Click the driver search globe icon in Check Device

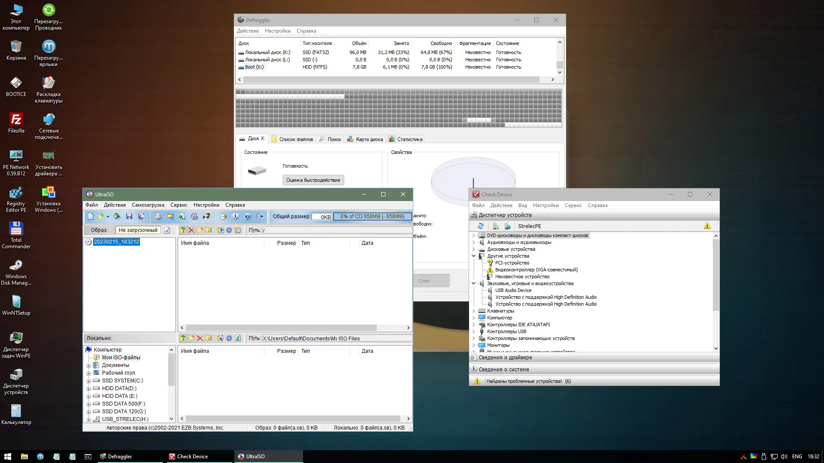[x=508, y=226]
